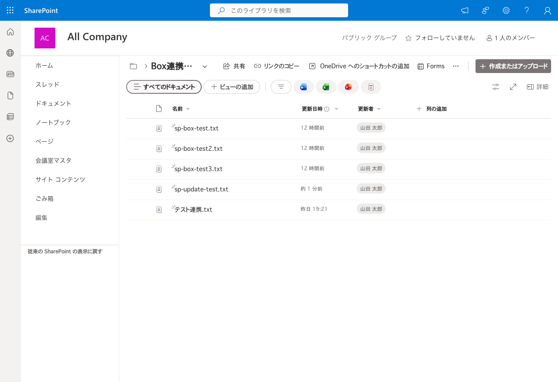Toggle the フォローしていません star
558x382 pixels.
point(409,38)
